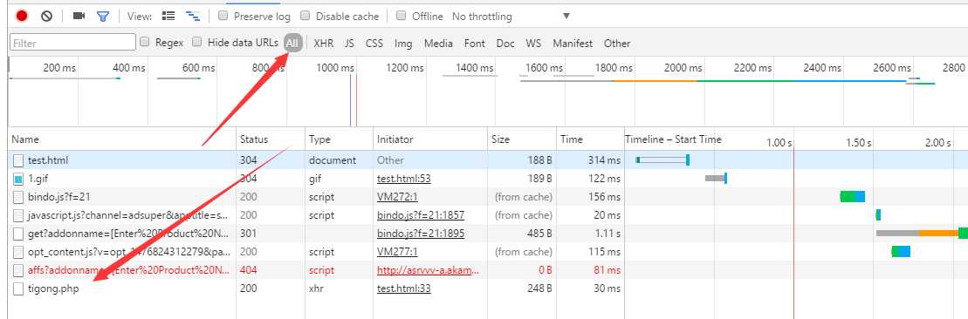968x319 pixels.
Task: Filter requests by CSS
Action: 374,44
